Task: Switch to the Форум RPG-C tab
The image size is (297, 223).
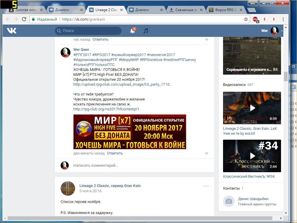Action: (x=223, y=10)
